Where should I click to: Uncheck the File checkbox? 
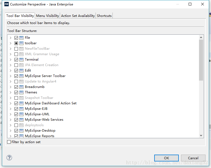[x=16, y=38]
